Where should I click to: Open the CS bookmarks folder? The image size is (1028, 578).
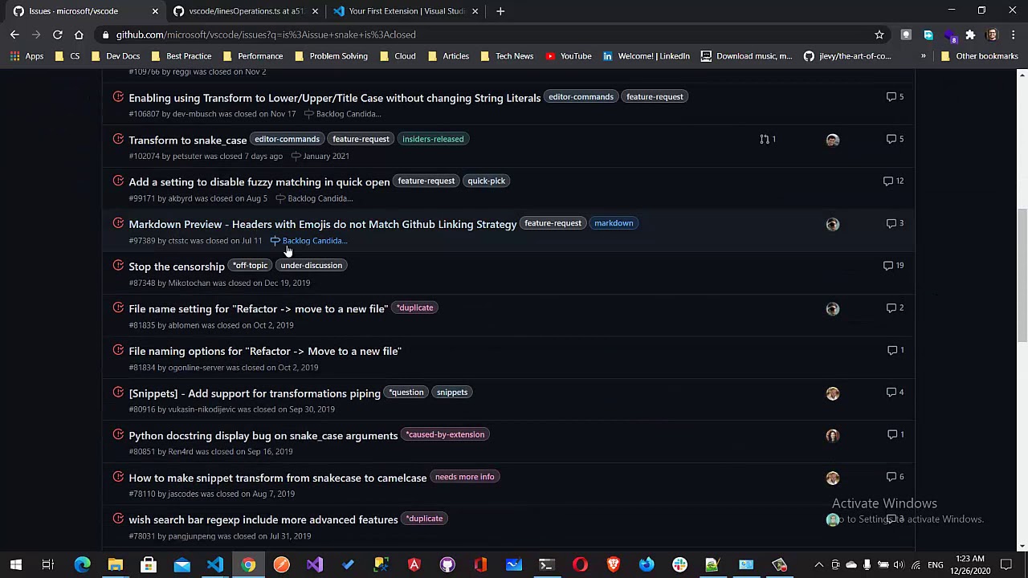click(x=67, y=56)
